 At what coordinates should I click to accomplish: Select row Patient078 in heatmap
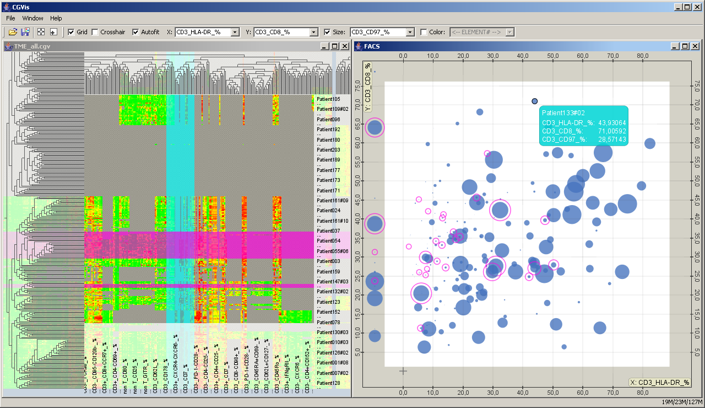tap(328, 323)
